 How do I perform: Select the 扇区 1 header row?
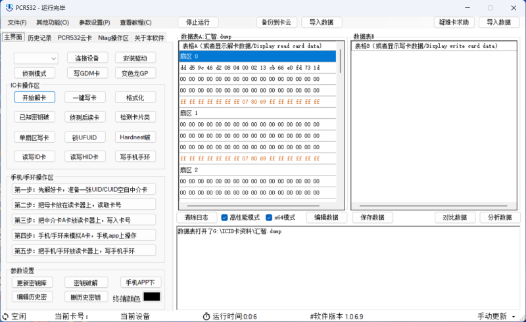[258, 113]
